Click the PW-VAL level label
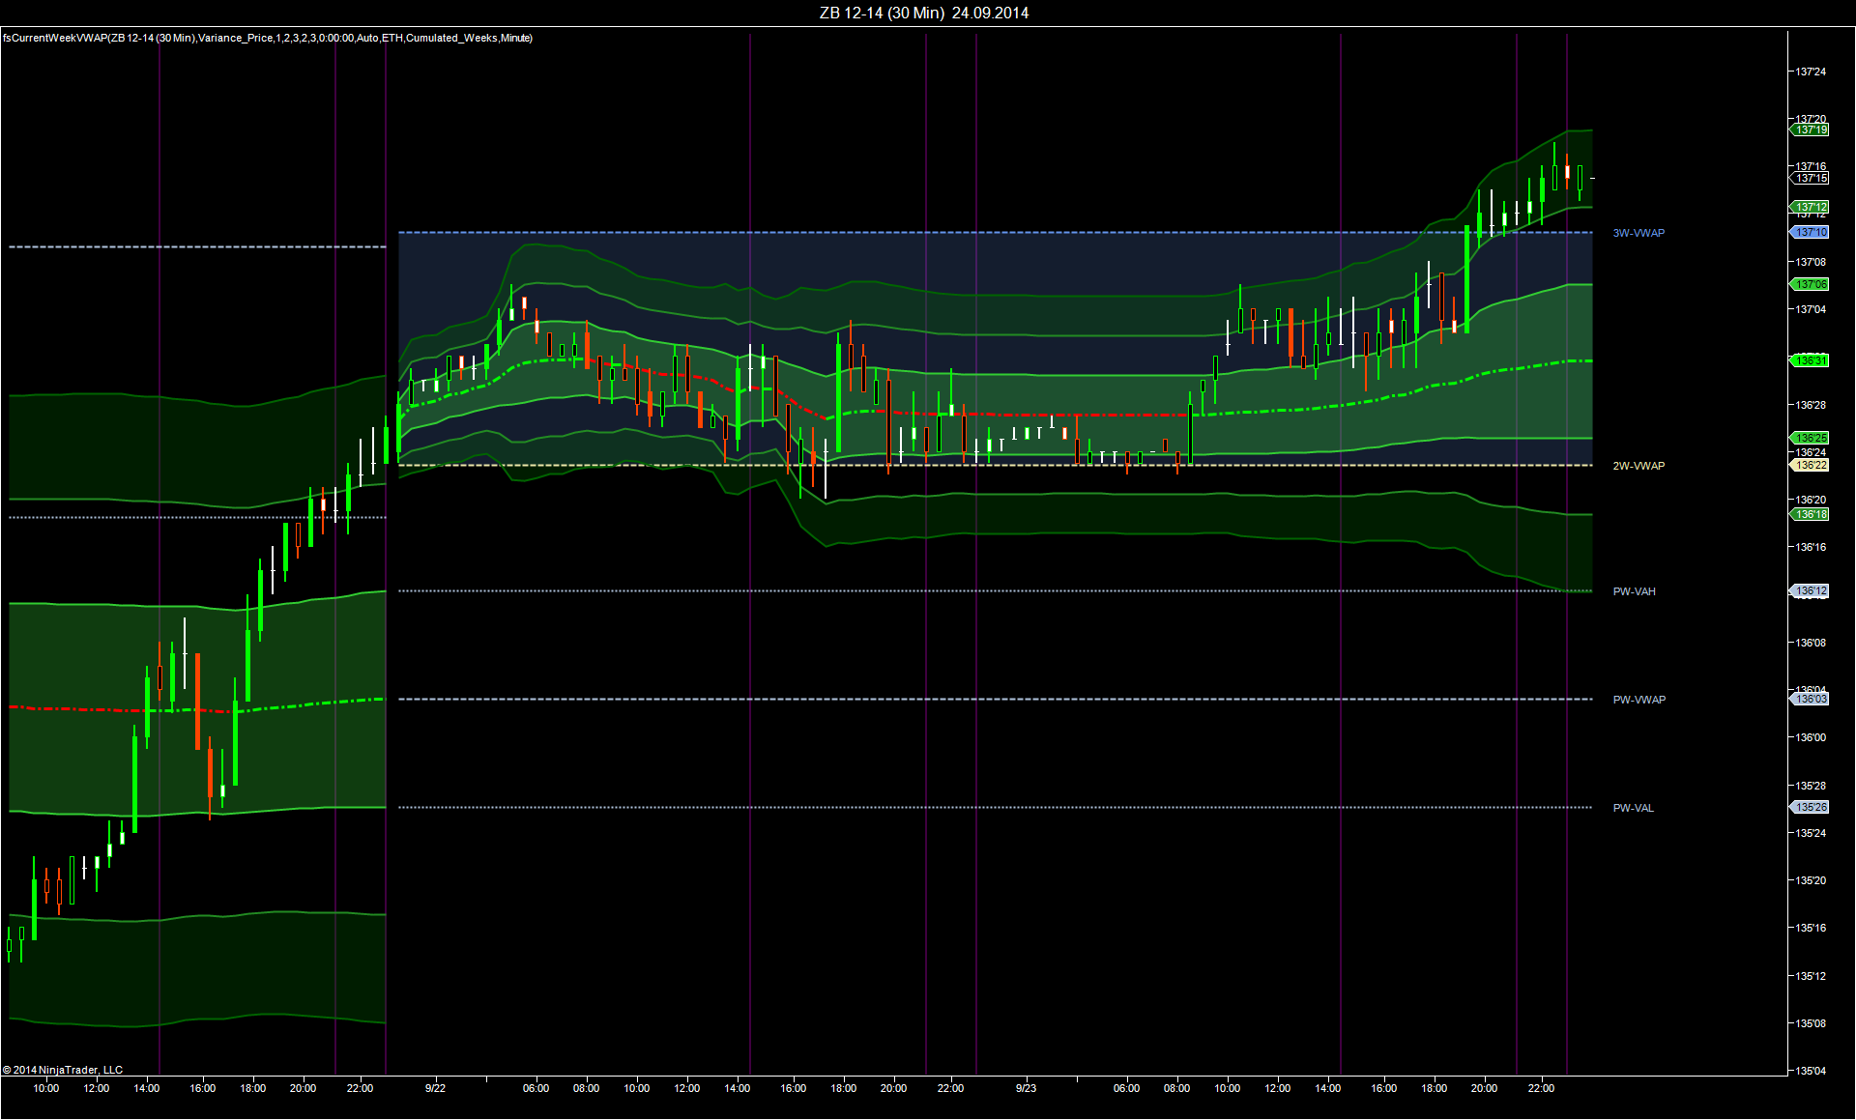1856x1120 pixels. pyautogui.click(x=1633, y=808)
